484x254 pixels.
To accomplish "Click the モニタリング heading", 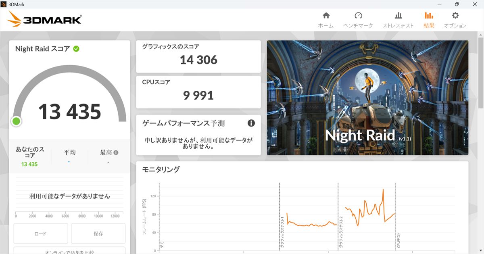I will coord(161,169).
